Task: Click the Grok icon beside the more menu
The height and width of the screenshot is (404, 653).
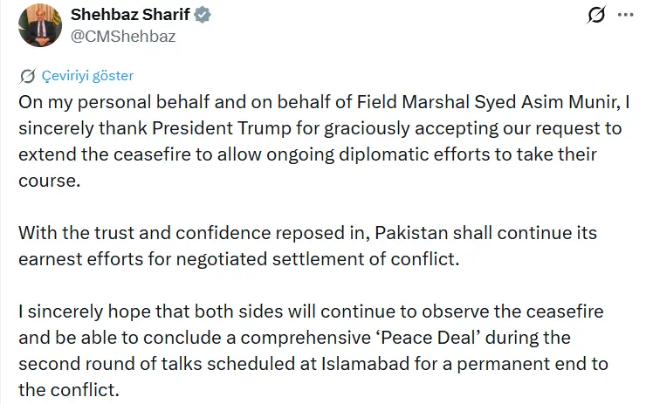Action: (598, 16)
